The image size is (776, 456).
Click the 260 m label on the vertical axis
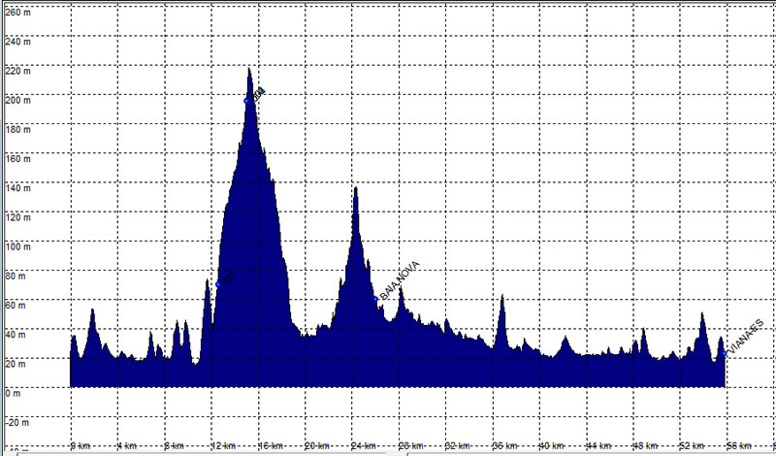(17, 13)
